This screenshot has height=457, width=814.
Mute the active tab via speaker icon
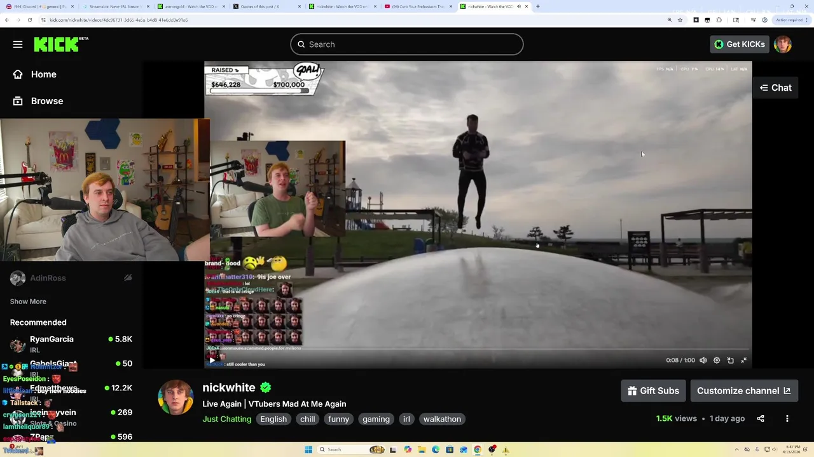(518, 6)
